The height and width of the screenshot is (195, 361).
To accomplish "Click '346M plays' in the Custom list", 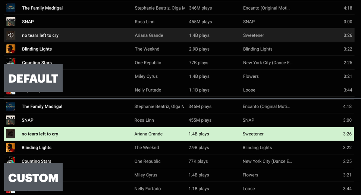I will (200, 106).
